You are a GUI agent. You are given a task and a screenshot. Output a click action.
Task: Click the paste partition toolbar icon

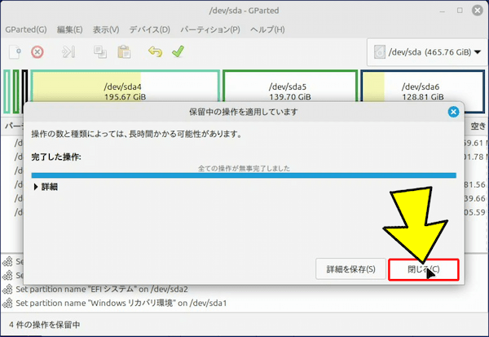pyautogui.click(x=124, y=51)
